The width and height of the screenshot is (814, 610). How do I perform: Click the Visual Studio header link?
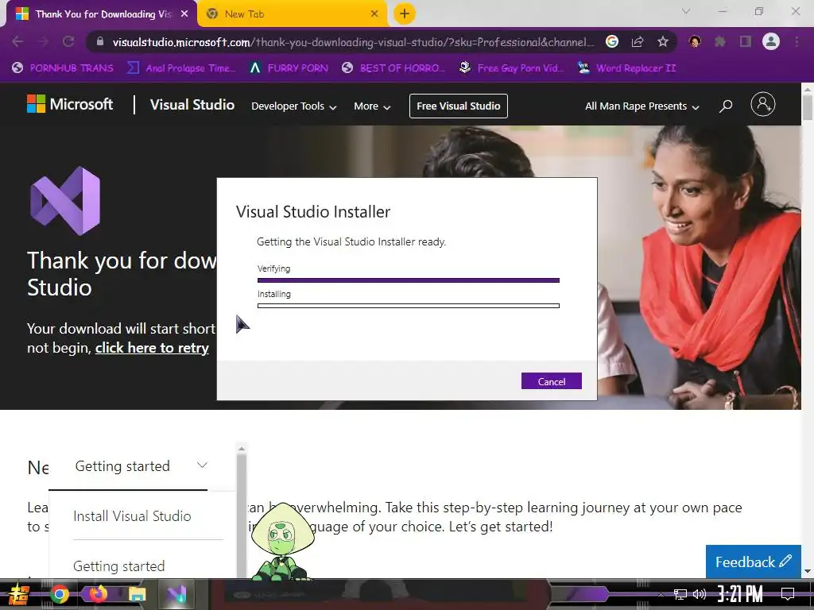pyautogui.click(x=192, y=104)
